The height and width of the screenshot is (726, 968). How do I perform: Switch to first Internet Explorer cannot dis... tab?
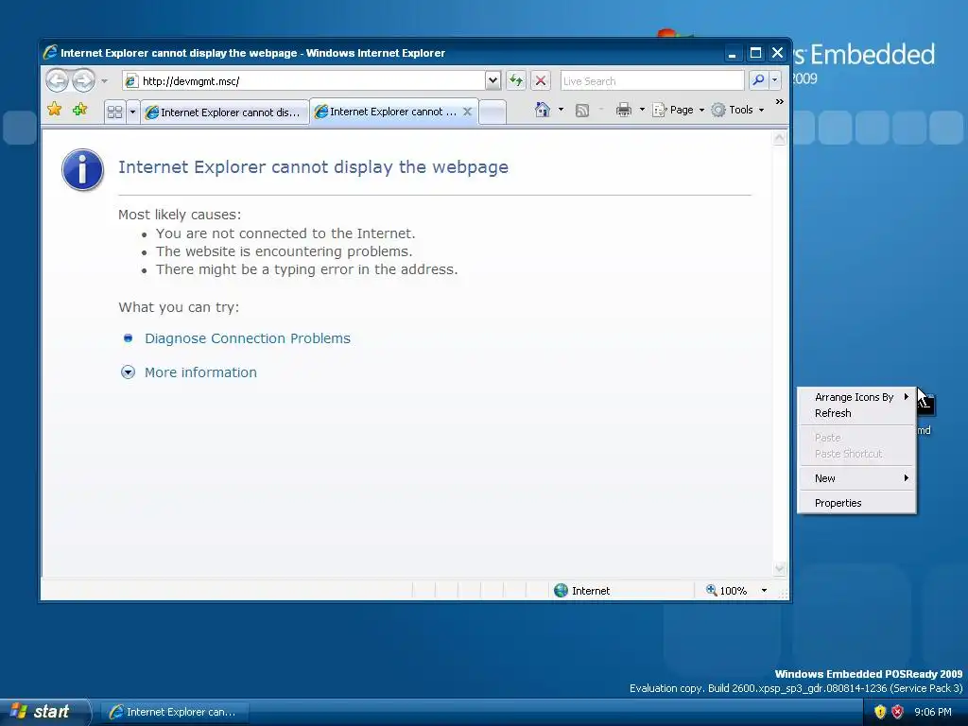coord(225,112)
